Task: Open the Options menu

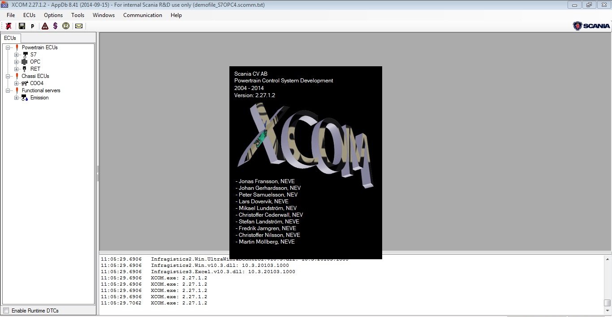Action: pyautogui.click(x=53, y=15)
